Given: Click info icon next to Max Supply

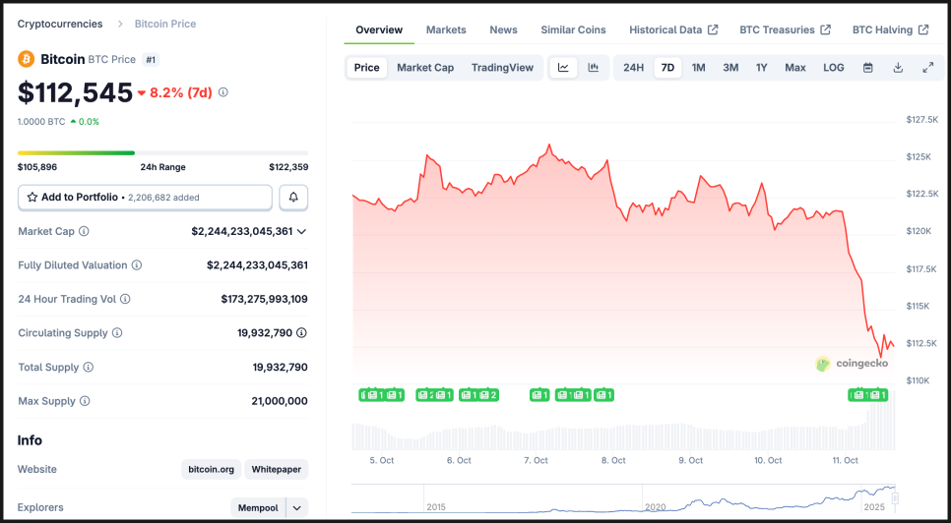Looking at the screenshot, I should click(85, 401).
